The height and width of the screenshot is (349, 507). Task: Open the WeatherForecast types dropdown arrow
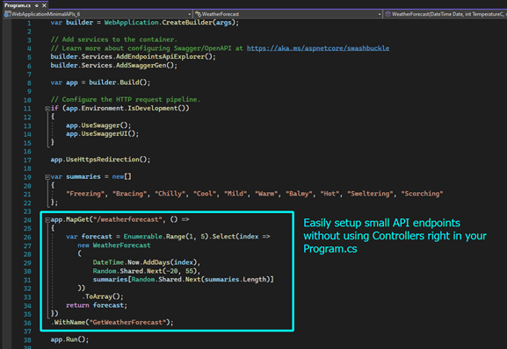tap(380, 14)
